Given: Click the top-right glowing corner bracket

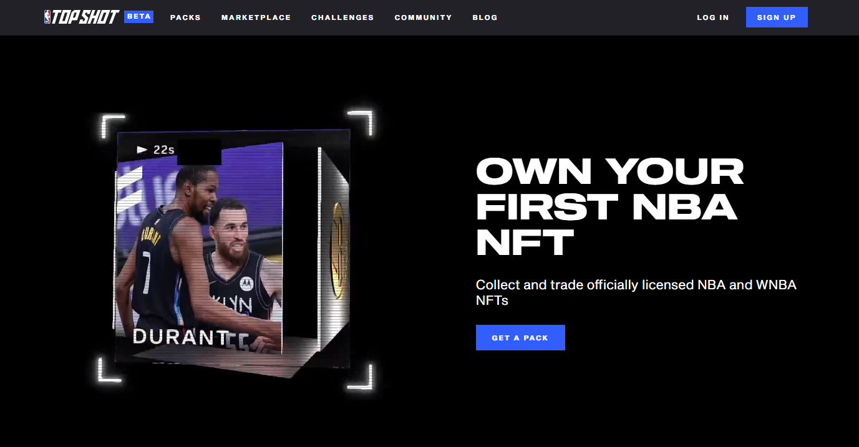Looking at the screenshot, I should click(x=360, y=123).
